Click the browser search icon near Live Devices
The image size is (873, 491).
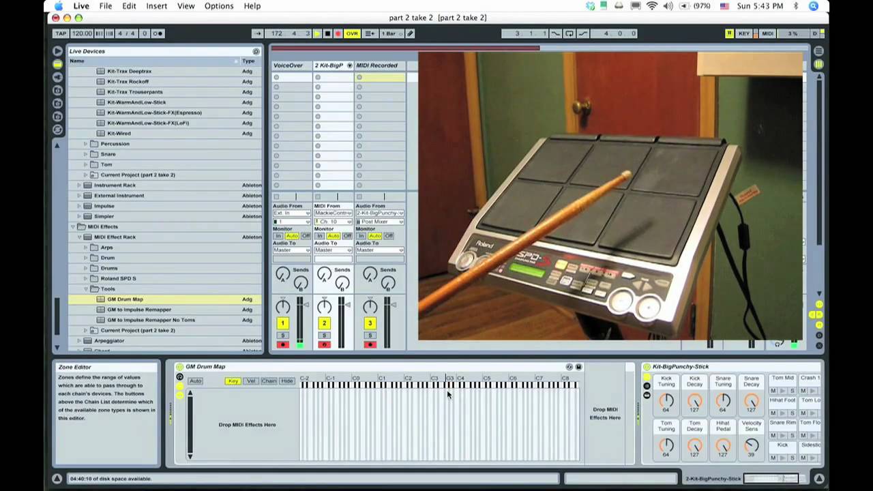[256, 51]
